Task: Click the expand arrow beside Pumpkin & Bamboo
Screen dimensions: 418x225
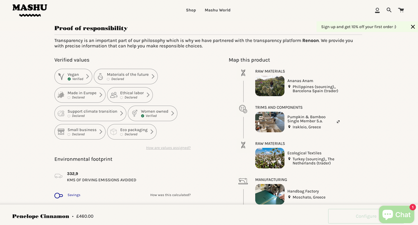Action: coord(338,122)
